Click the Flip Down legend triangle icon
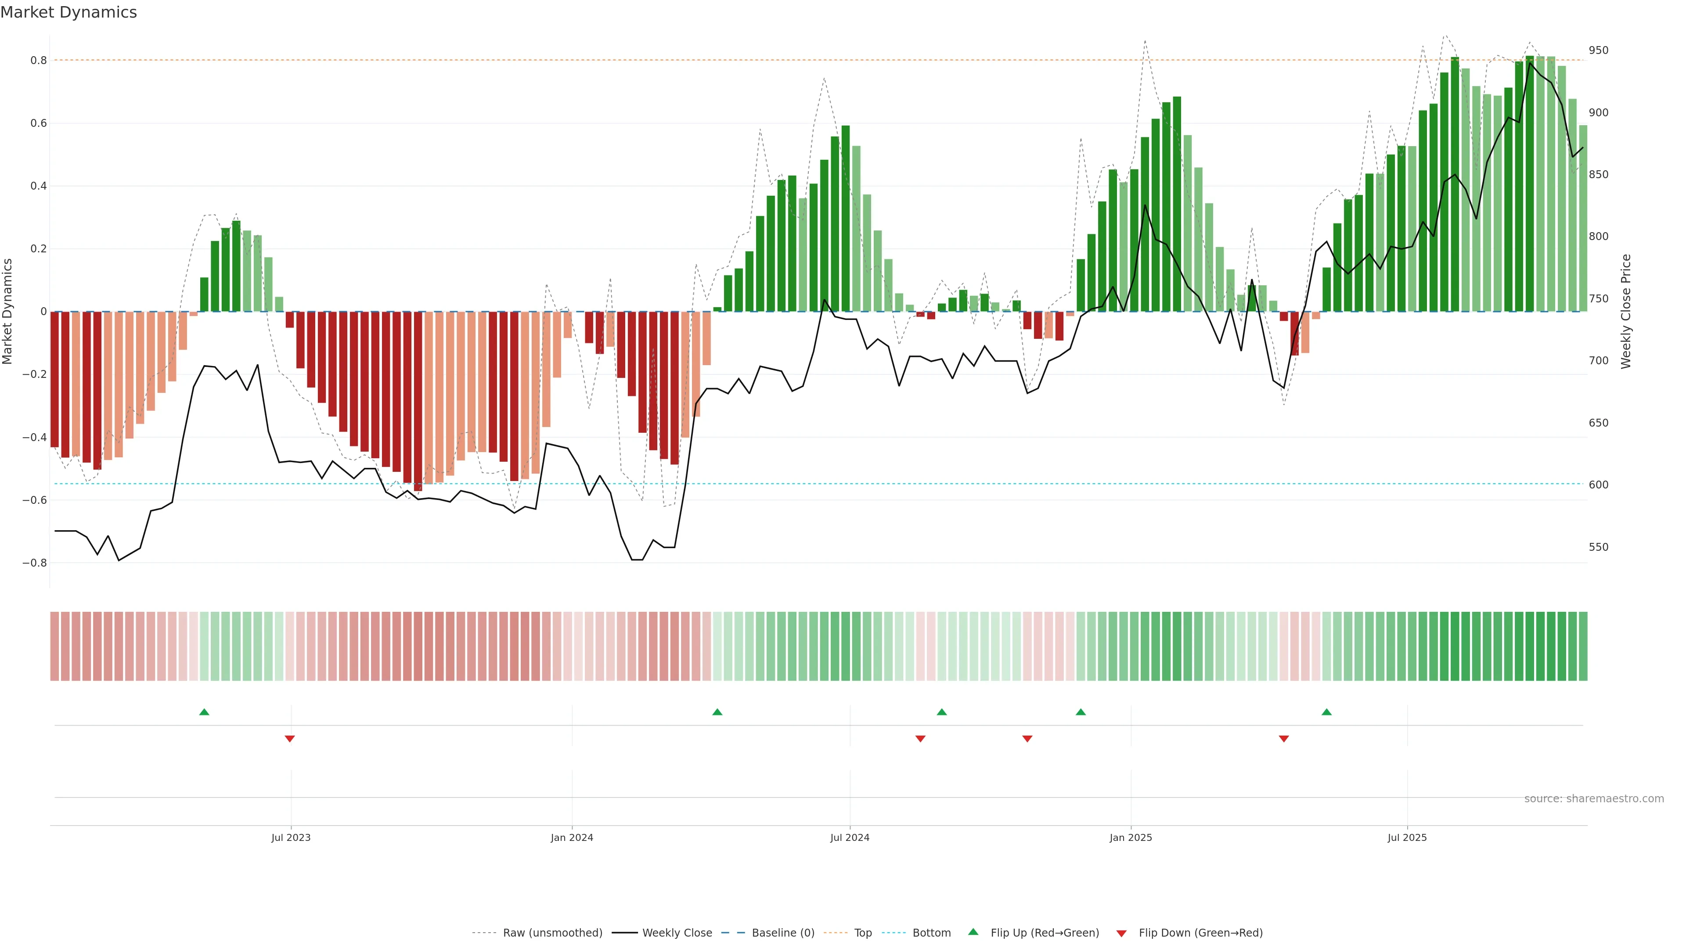The width and height of the screenshot is (1686, 948). point(1121,933)
